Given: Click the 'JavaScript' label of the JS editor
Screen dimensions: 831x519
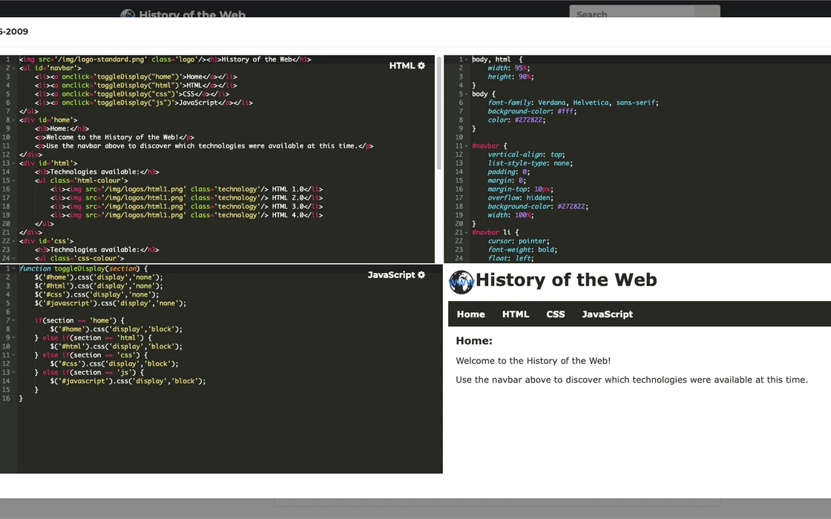Looking at the screenshot, I should pyautogui.click(x=391, y=275).
